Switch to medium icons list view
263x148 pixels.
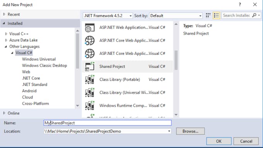(x=216, y=15)
